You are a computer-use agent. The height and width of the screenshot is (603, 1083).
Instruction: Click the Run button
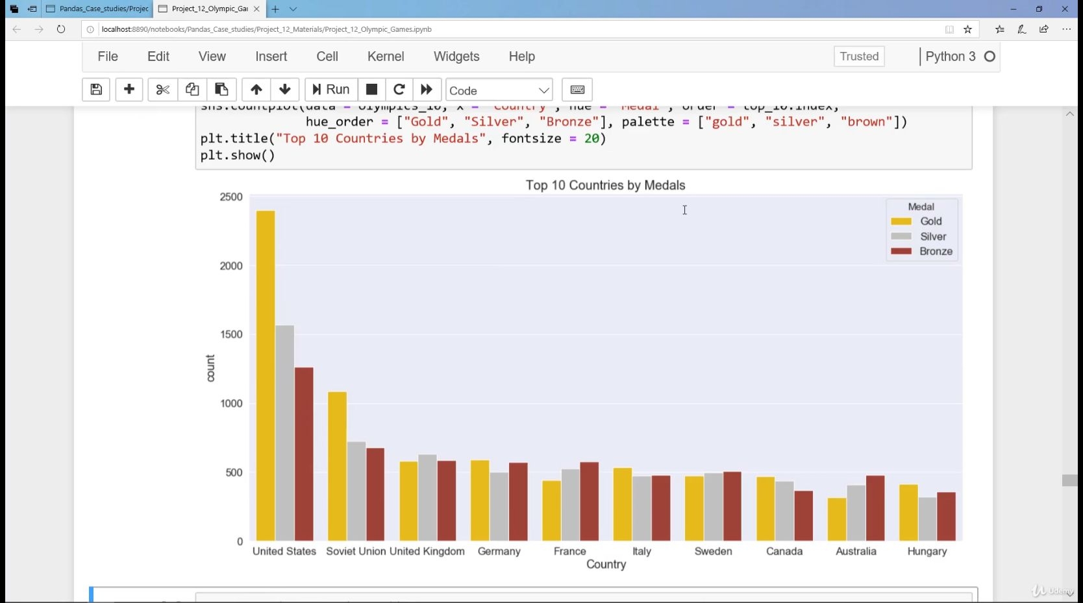tap(331, 90)
